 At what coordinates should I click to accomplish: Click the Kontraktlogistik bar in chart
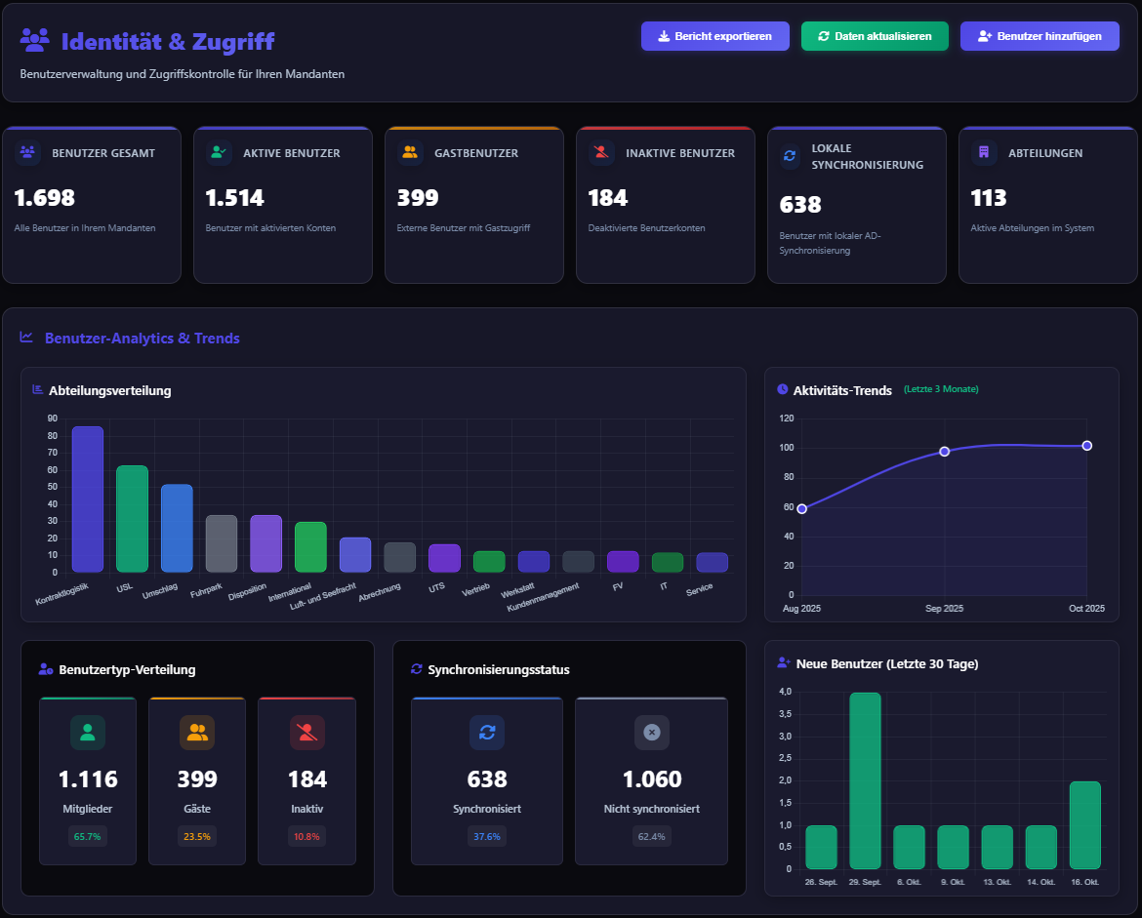pyautogui.click(x=88, y=499)
